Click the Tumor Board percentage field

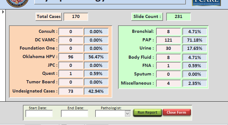[x=96, y=82]
